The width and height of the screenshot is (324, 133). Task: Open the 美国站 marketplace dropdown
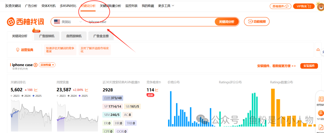click(68, 22)
